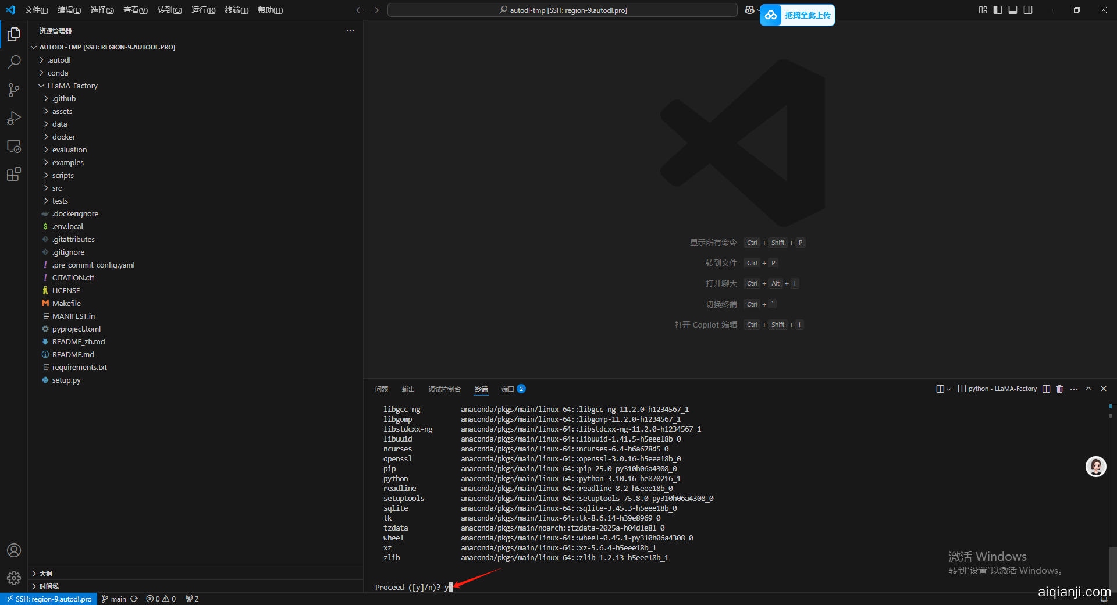Click the SSH region-9.autodl.pro remote indicator
Screen dimensions: 1117x605
49,599
